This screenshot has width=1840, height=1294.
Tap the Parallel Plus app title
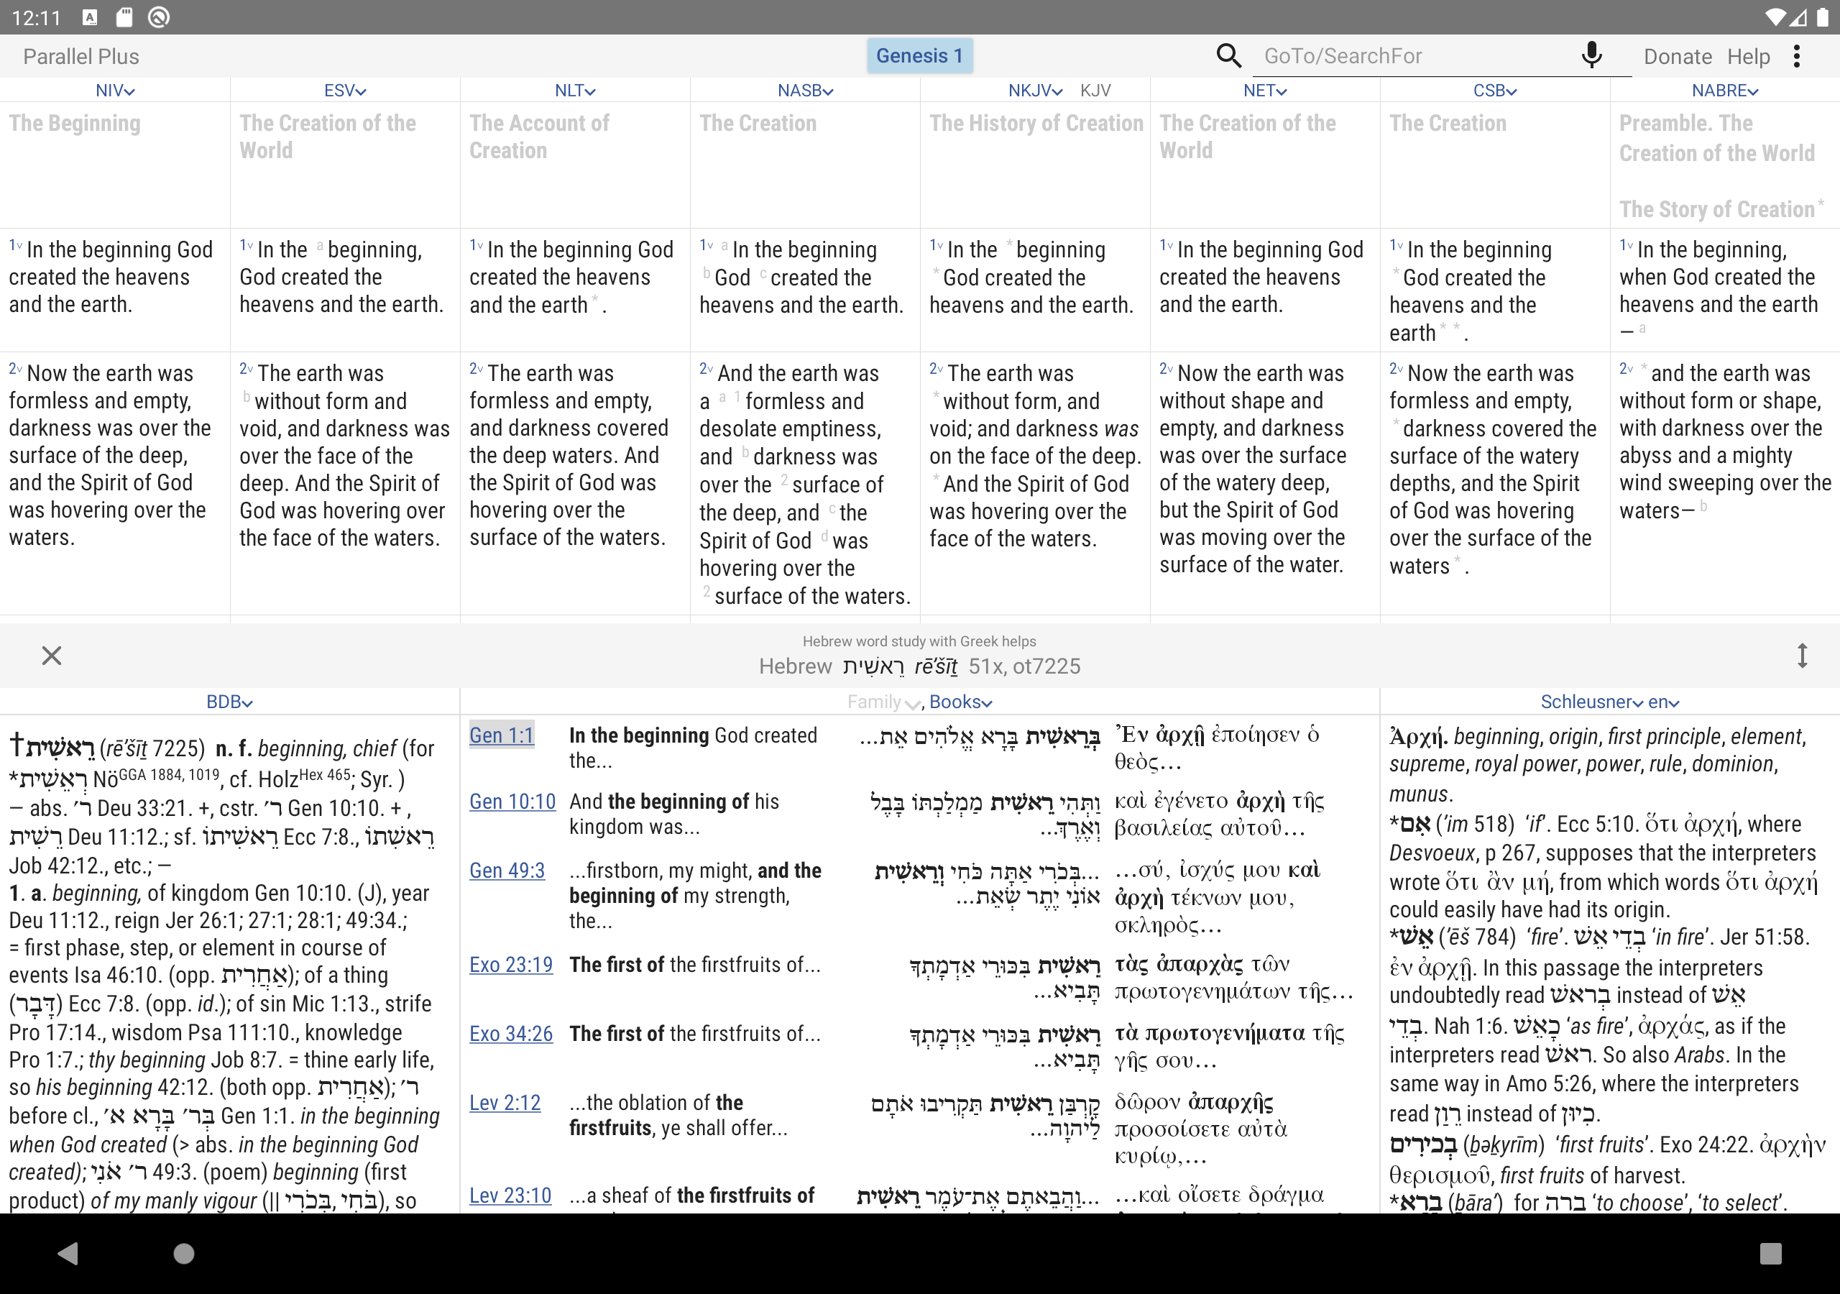click(81, 56)
